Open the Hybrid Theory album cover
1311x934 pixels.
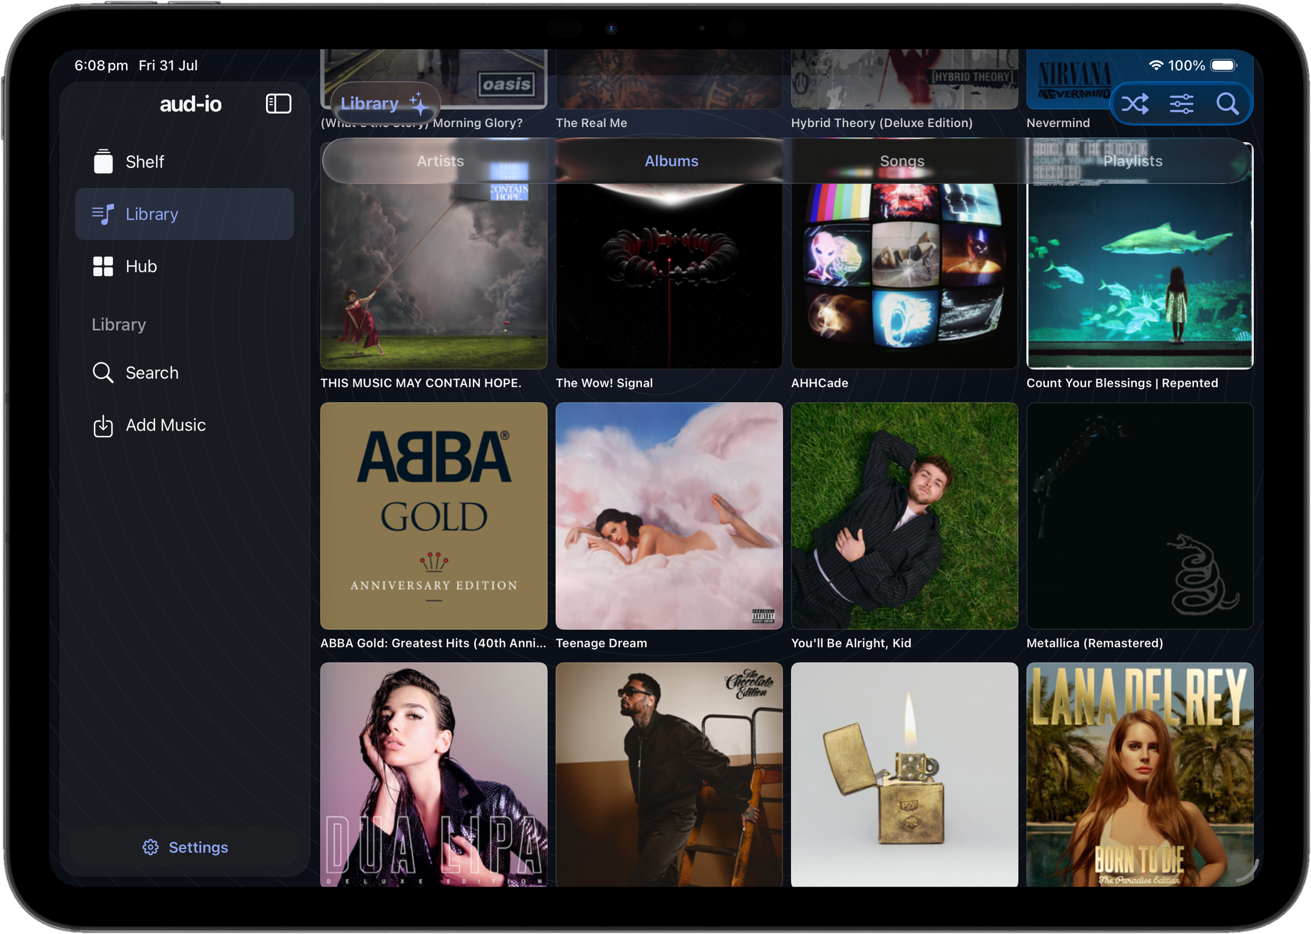(904, 79)
